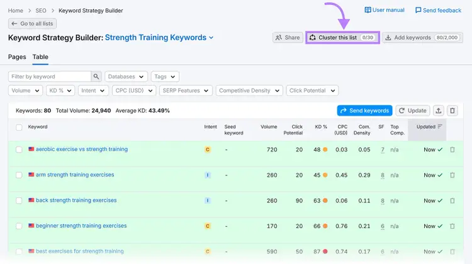Click commercial intent badge for beginner strength row

[208, 226]
